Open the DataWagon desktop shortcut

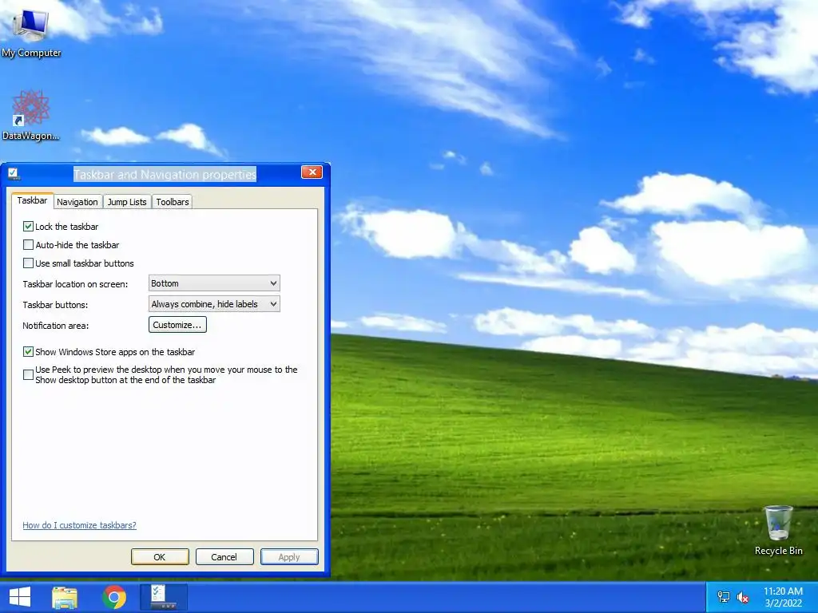click(x=31, y=115)
